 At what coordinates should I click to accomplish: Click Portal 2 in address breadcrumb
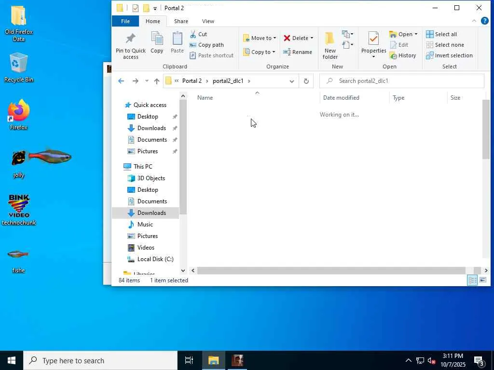pos(192,81)
